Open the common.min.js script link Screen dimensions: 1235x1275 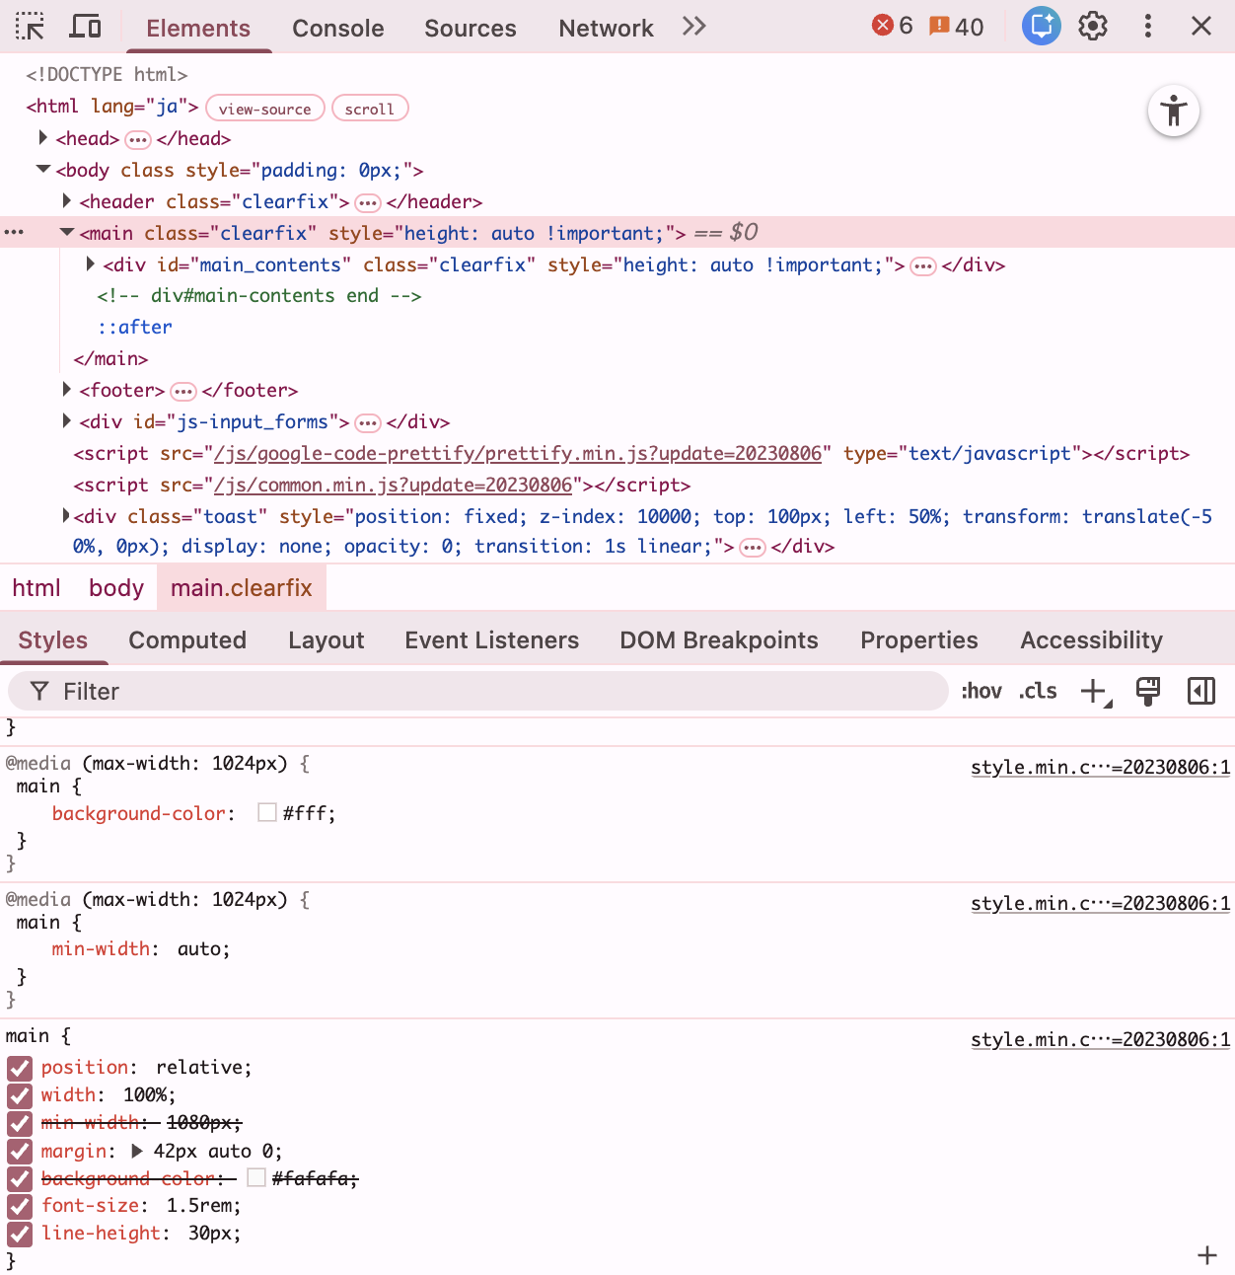394,485
